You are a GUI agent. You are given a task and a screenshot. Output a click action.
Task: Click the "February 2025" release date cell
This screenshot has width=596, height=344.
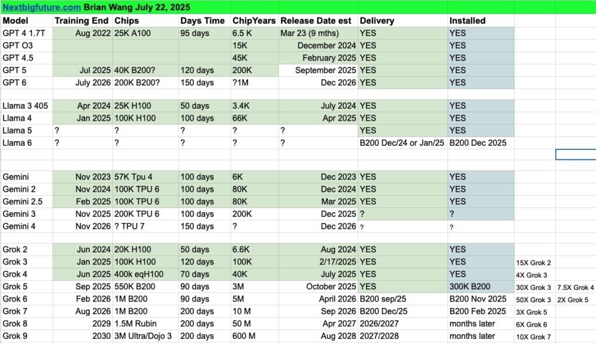[318, 58]
